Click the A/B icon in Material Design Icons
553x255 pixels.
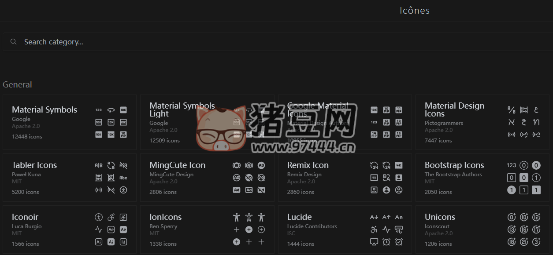pyautogui.click(x=512, y=110)
